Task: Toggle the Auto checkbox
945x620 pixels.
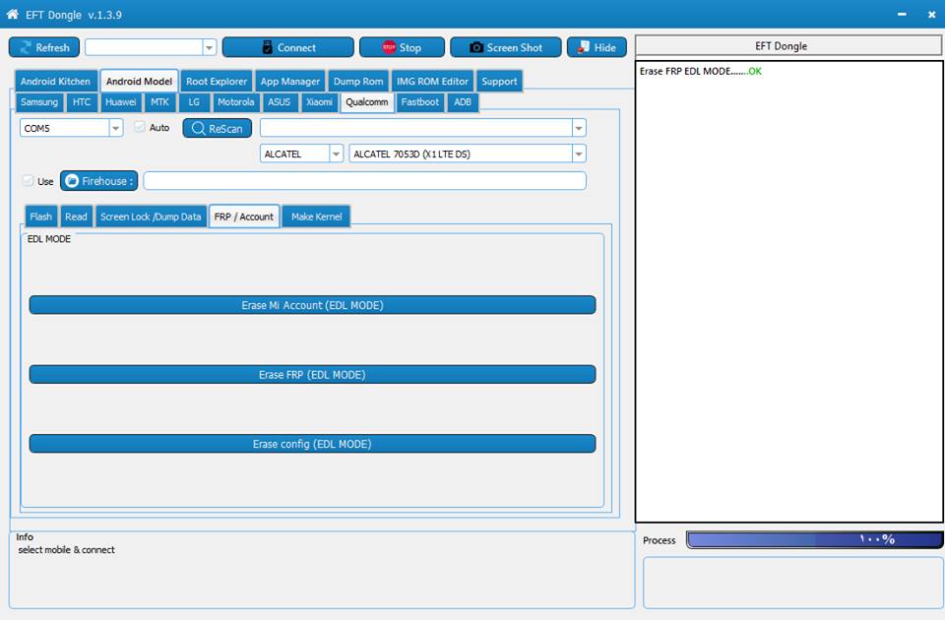Action: pos(140,127)
